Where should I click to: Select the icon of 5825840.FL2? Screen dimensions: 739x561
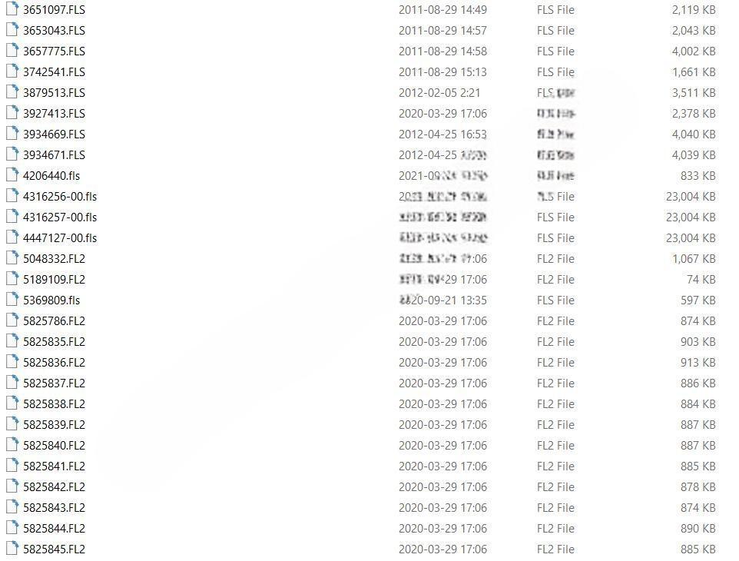coord(12,444)
